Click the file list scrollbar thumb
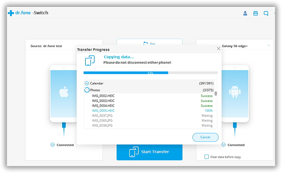The height and width of the screenshot is (173, 282). click(x=216, y=94)
